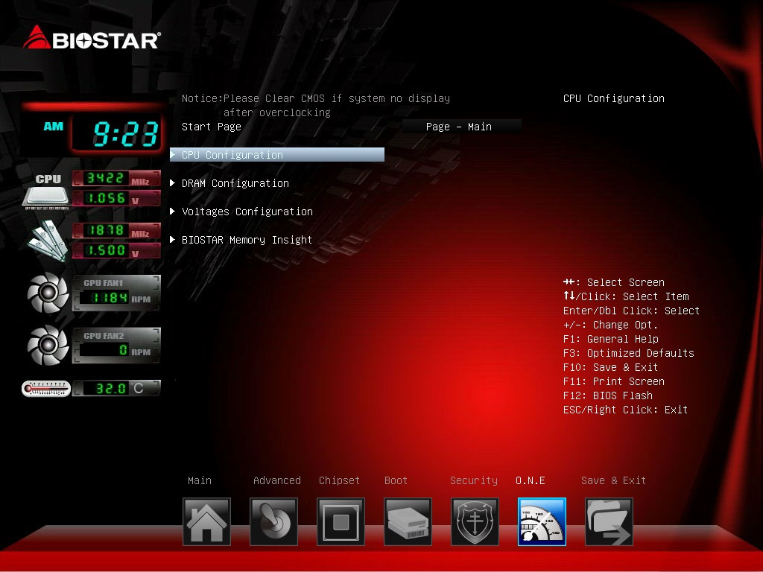Image resolution: width=763 pixels, height=572 pixels.
Task: Click the memory RAM sticks icon
Action: (x=48, y=240)
